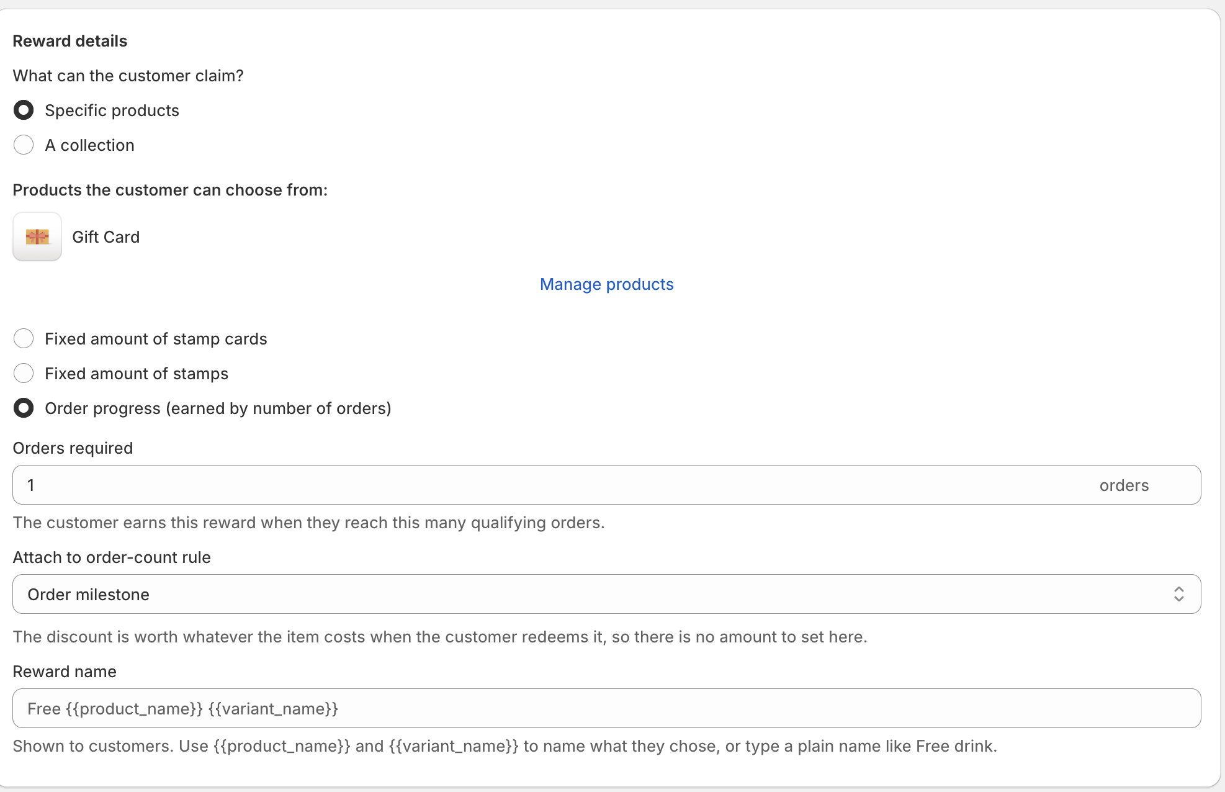This screenshot has width=1225, height=792.
Task: Click the A collection label text
Action: coord(89,145)
